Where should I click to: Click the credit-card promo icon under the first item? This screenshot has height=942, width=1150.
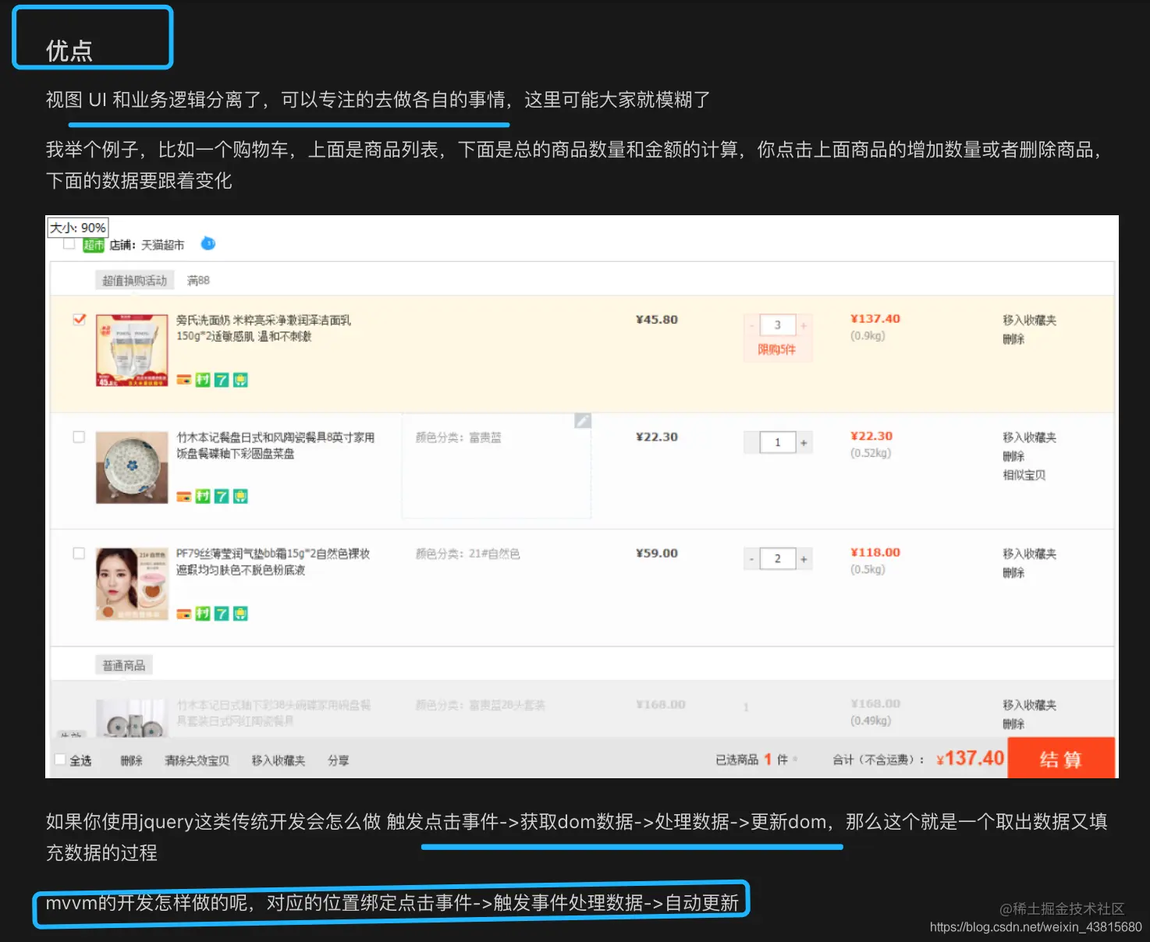pos(185,380)
